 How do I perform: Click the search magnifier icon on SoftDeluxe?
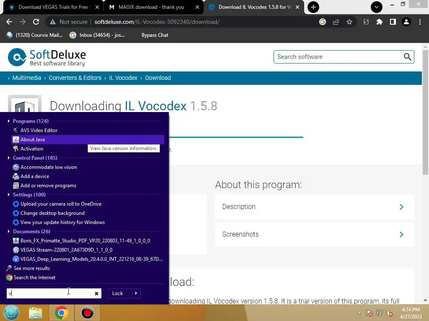click(x=407, y=57)
